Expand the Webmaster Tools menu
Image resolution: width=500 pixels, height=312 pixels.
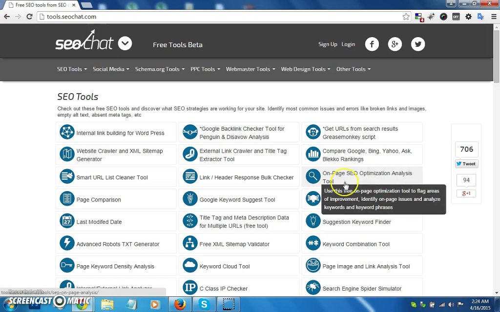coord(250,69)
